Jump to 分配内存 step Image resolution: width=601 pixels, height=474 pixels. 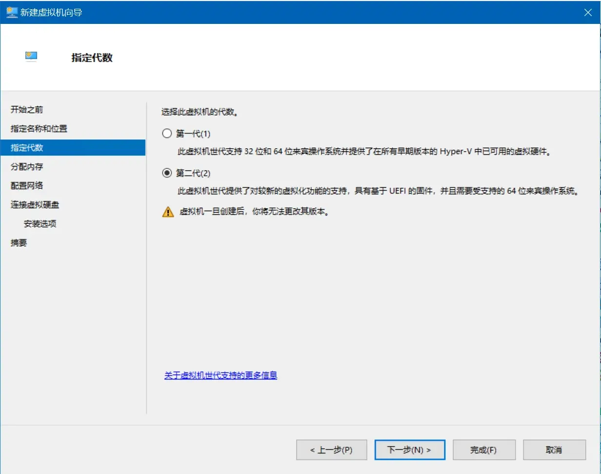[27, 167]
